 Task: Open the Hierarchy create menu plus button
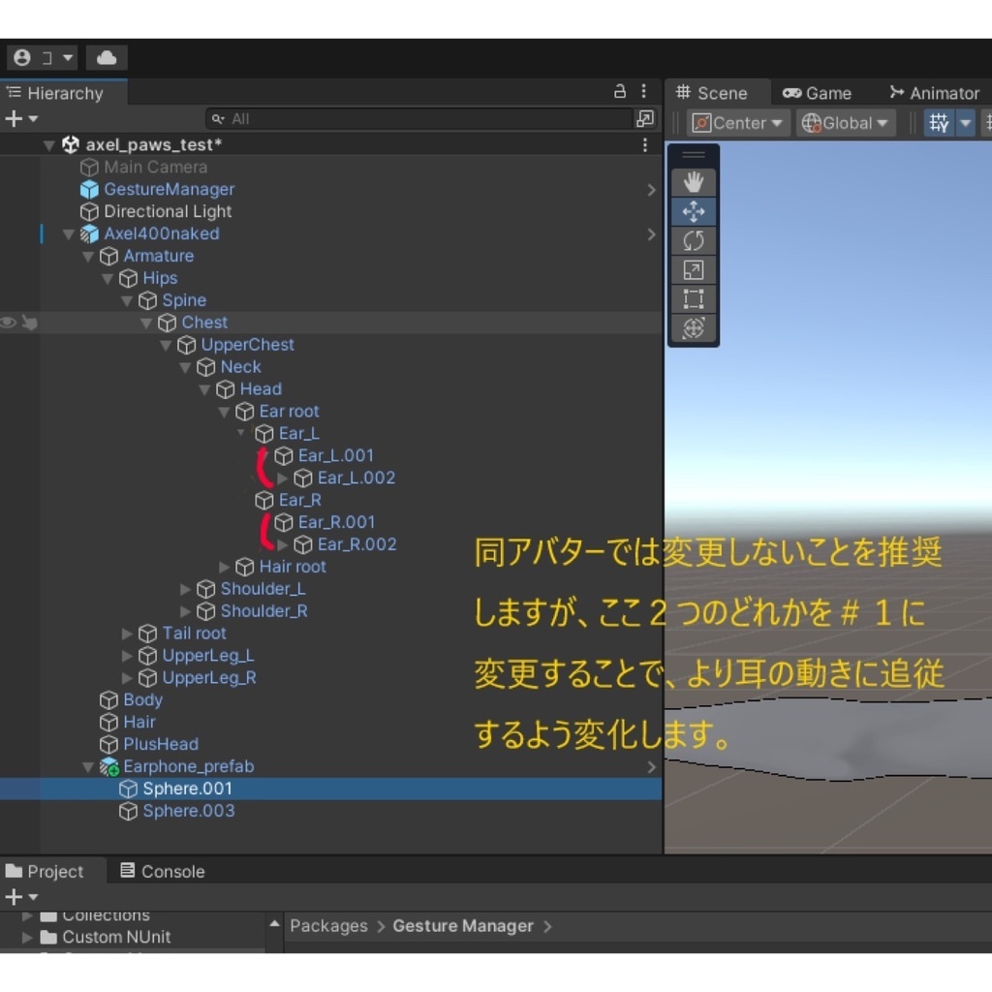tap(14, 118)
